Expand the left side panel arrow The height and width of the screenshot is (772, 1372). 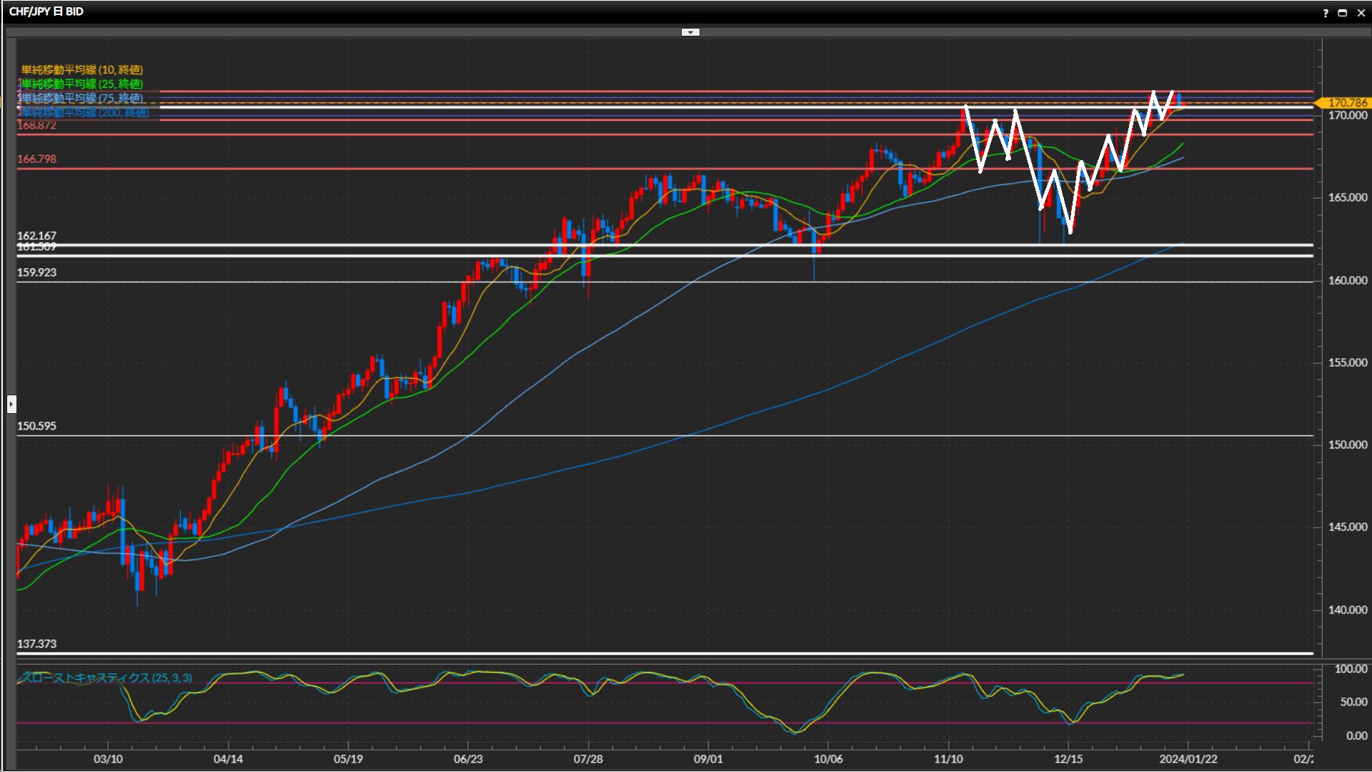tap(11, 404)
